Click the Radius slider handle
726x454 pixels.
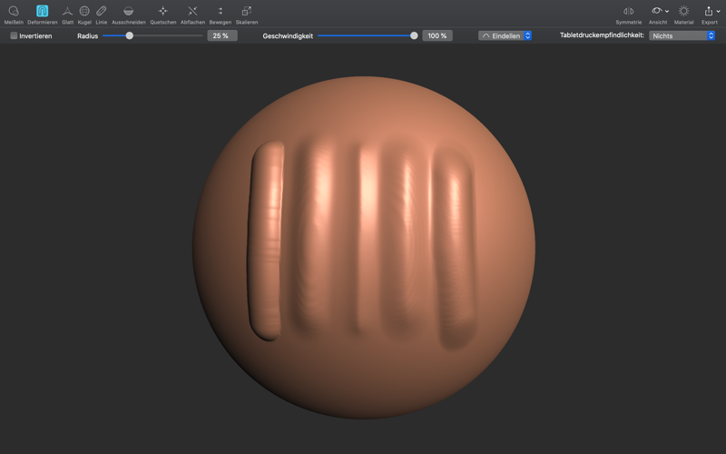point(130,36)
